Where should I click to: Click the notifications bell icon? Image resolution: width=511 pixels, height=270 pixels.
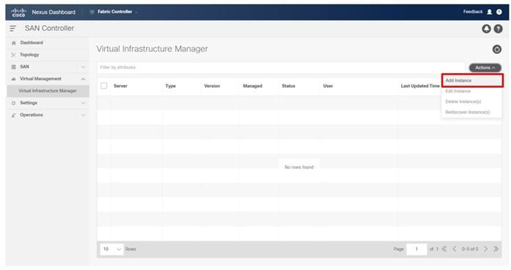pos(486,29)
